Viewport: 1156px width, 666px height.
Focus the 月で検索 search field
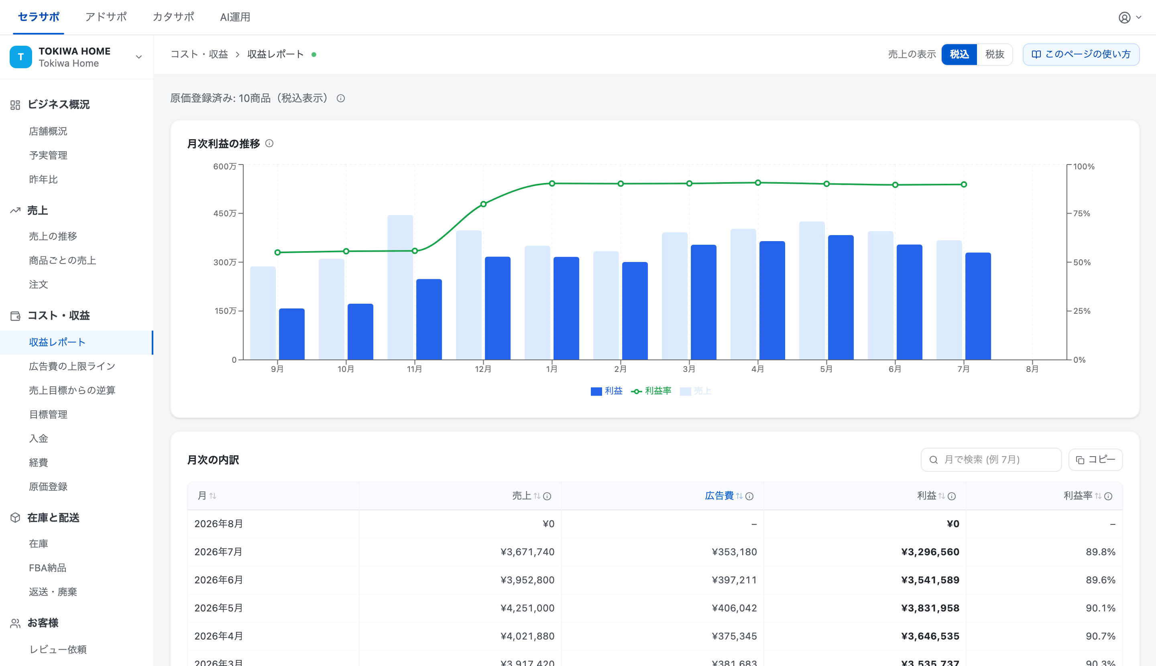pyautogui.click(x=991, y=460)
